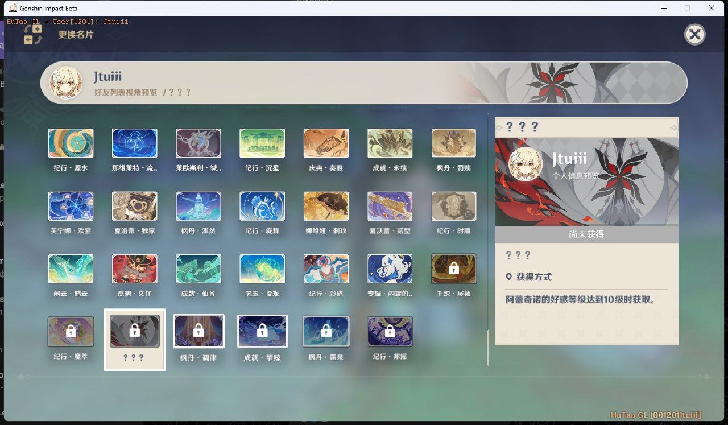Viewport: 728px width, 425px height.
Task: Select the 芙宁娜·欢宴 namecard
Action: [x=71, y=206]
